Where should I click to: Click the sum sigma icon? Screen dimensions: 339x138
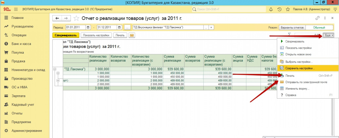pyautogui.click(x=290, y=34)
